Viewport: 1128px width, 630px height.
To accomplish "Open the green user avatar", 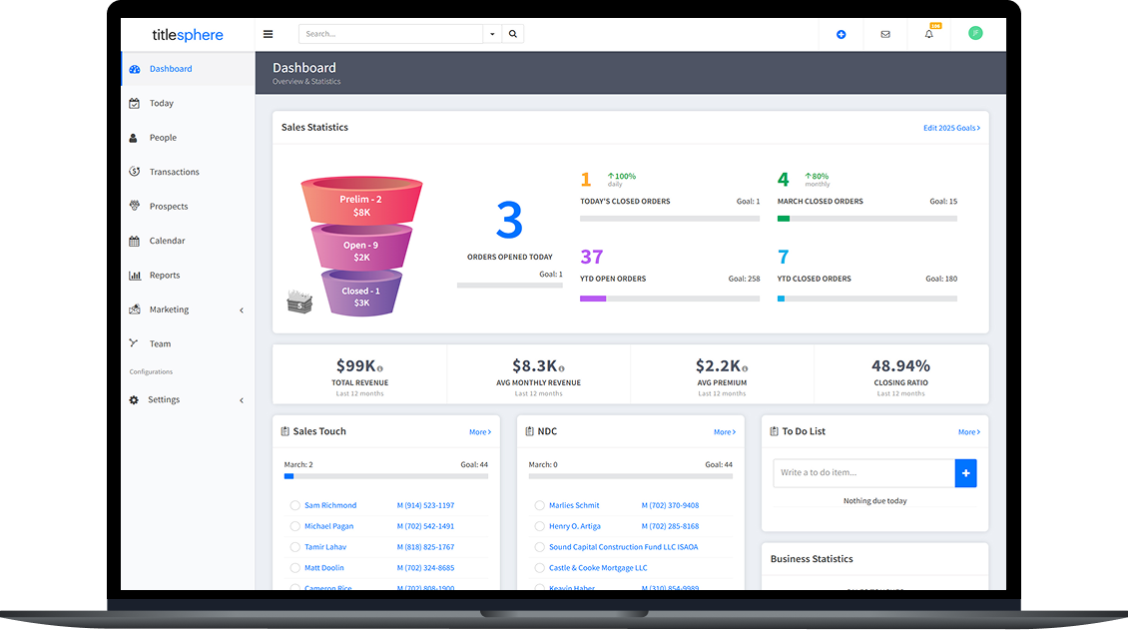I will tap(975, 33).
